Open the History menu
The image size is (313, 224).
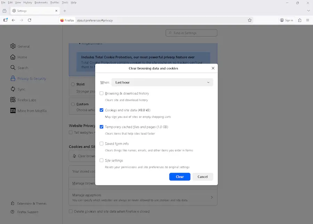pos(27,2)
